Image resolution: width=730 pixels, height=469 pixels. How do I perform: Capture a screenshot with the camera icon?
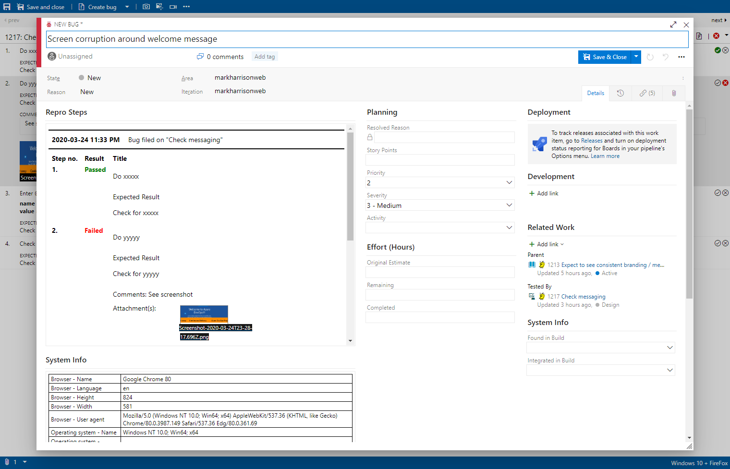(x=146, y=7)
